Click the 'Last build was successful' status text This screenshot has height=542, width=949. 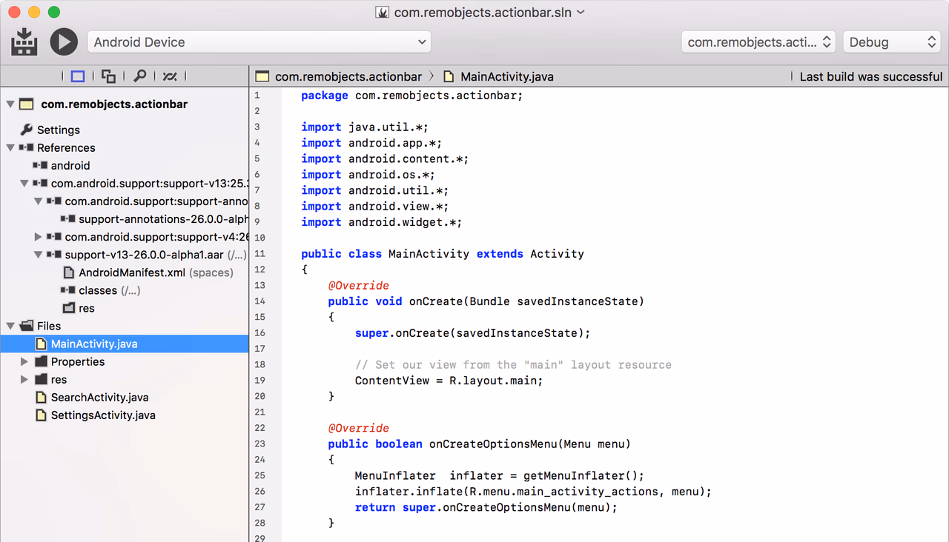[871, 76]
